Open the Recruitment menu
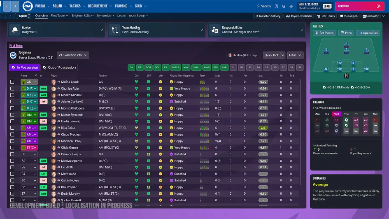The height and width of the screenshot is (219, 389). tap(100, 6)
